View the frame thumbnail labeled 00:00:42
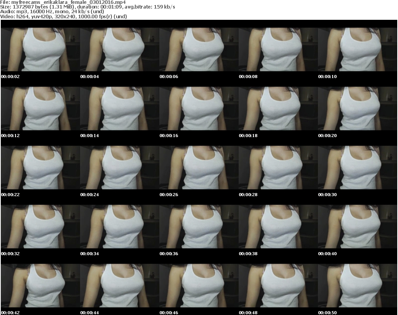The height and width of the screenshot is (315, 398). click(x=40, y=285)
